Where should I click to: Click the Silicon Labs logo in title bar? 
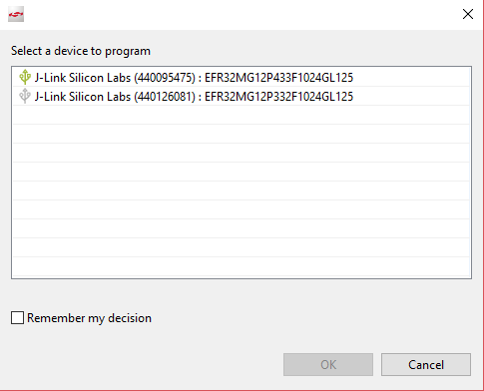(x=16, y=14)
